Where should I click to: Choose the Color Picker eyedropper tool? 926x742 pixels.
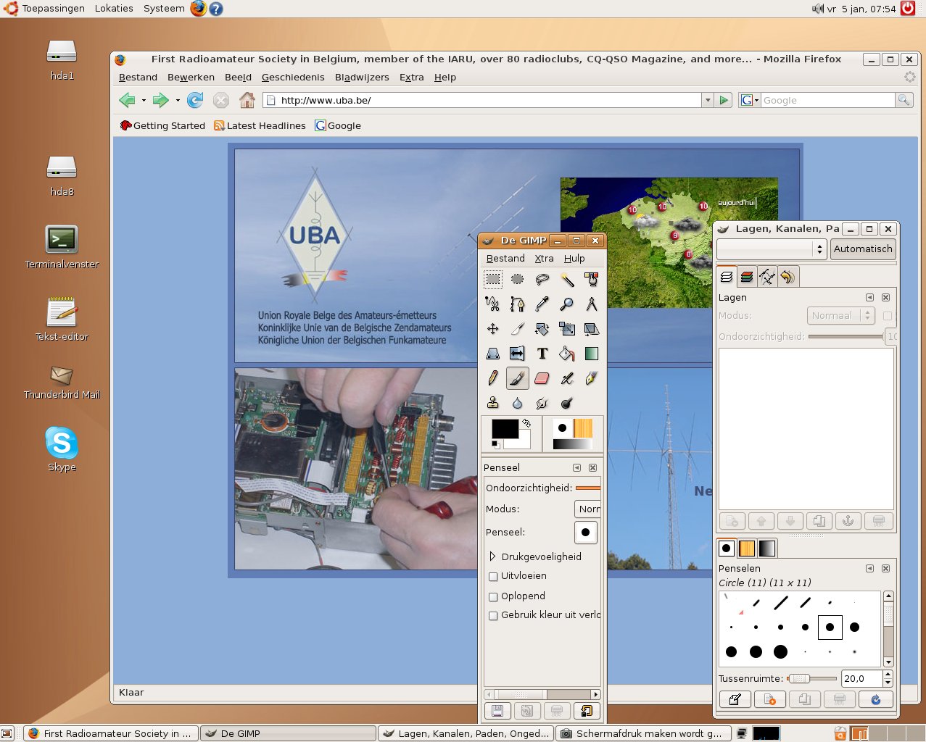(x=542, y=304)
